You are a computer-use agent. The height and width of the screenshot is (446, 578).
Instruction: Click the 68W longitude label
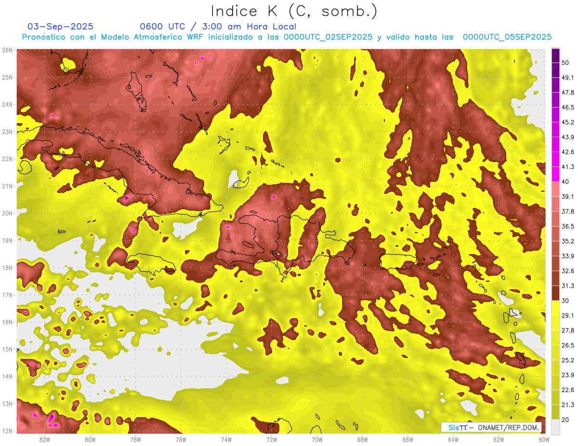[363, 440]
